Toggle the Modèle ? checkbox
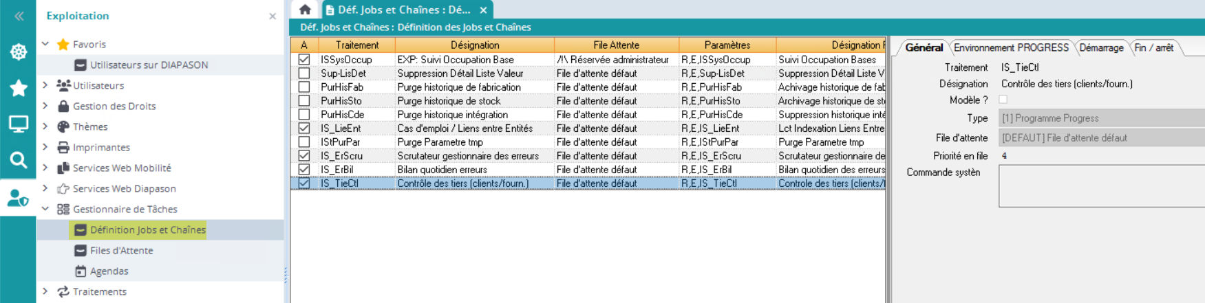1205x303 pixels. (x=1003, y=100)
